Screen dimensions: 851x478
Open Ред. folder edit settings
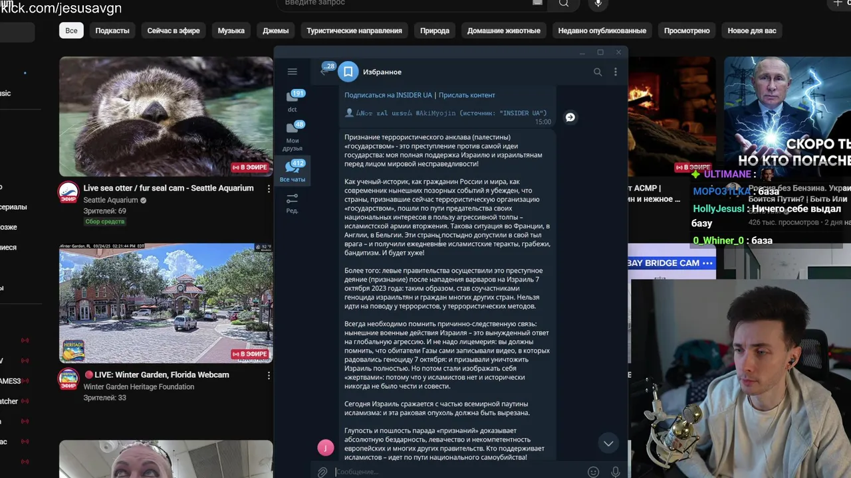(293, 203)
